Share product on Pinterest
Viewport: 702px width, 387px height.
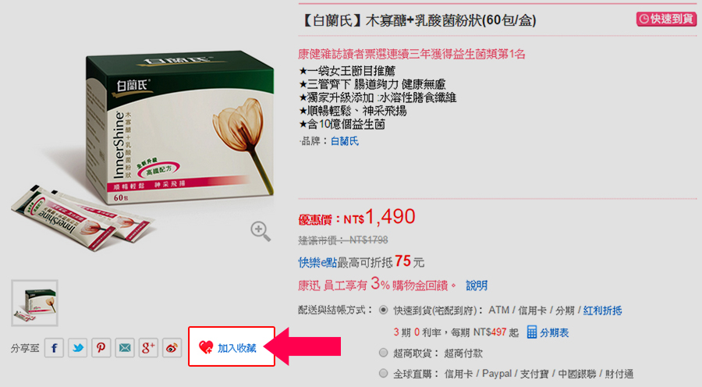tap(101, 348)
